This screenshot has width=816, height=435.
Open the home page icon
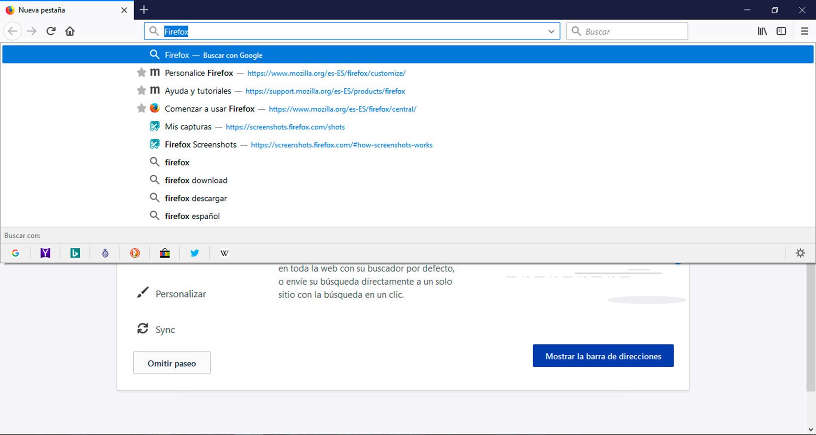(70, 32)
